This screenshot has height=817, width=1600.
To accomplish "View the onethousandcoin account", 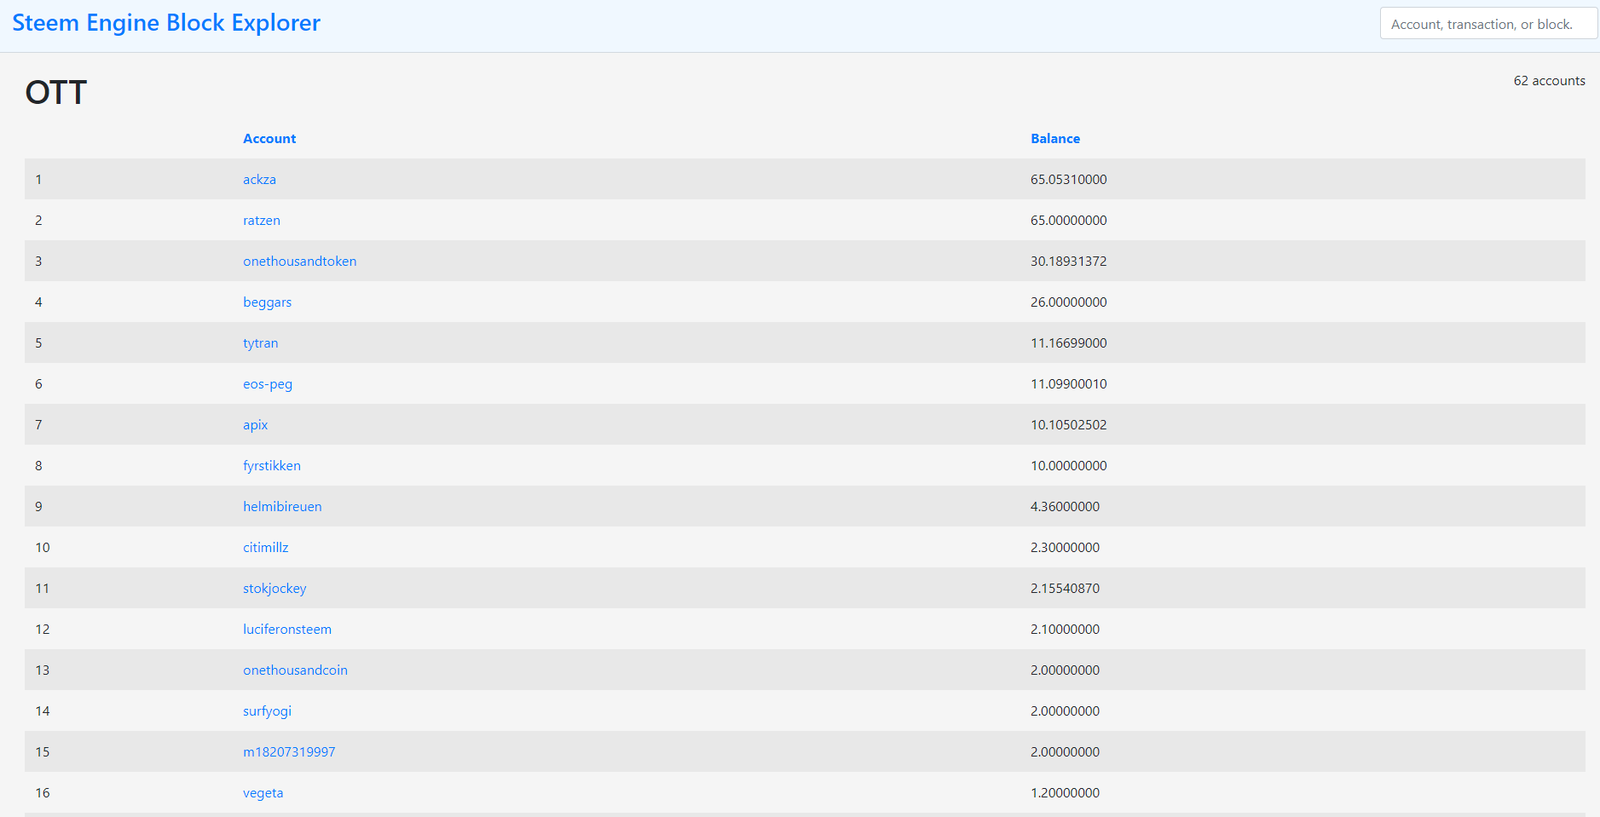I will [296, 670].
